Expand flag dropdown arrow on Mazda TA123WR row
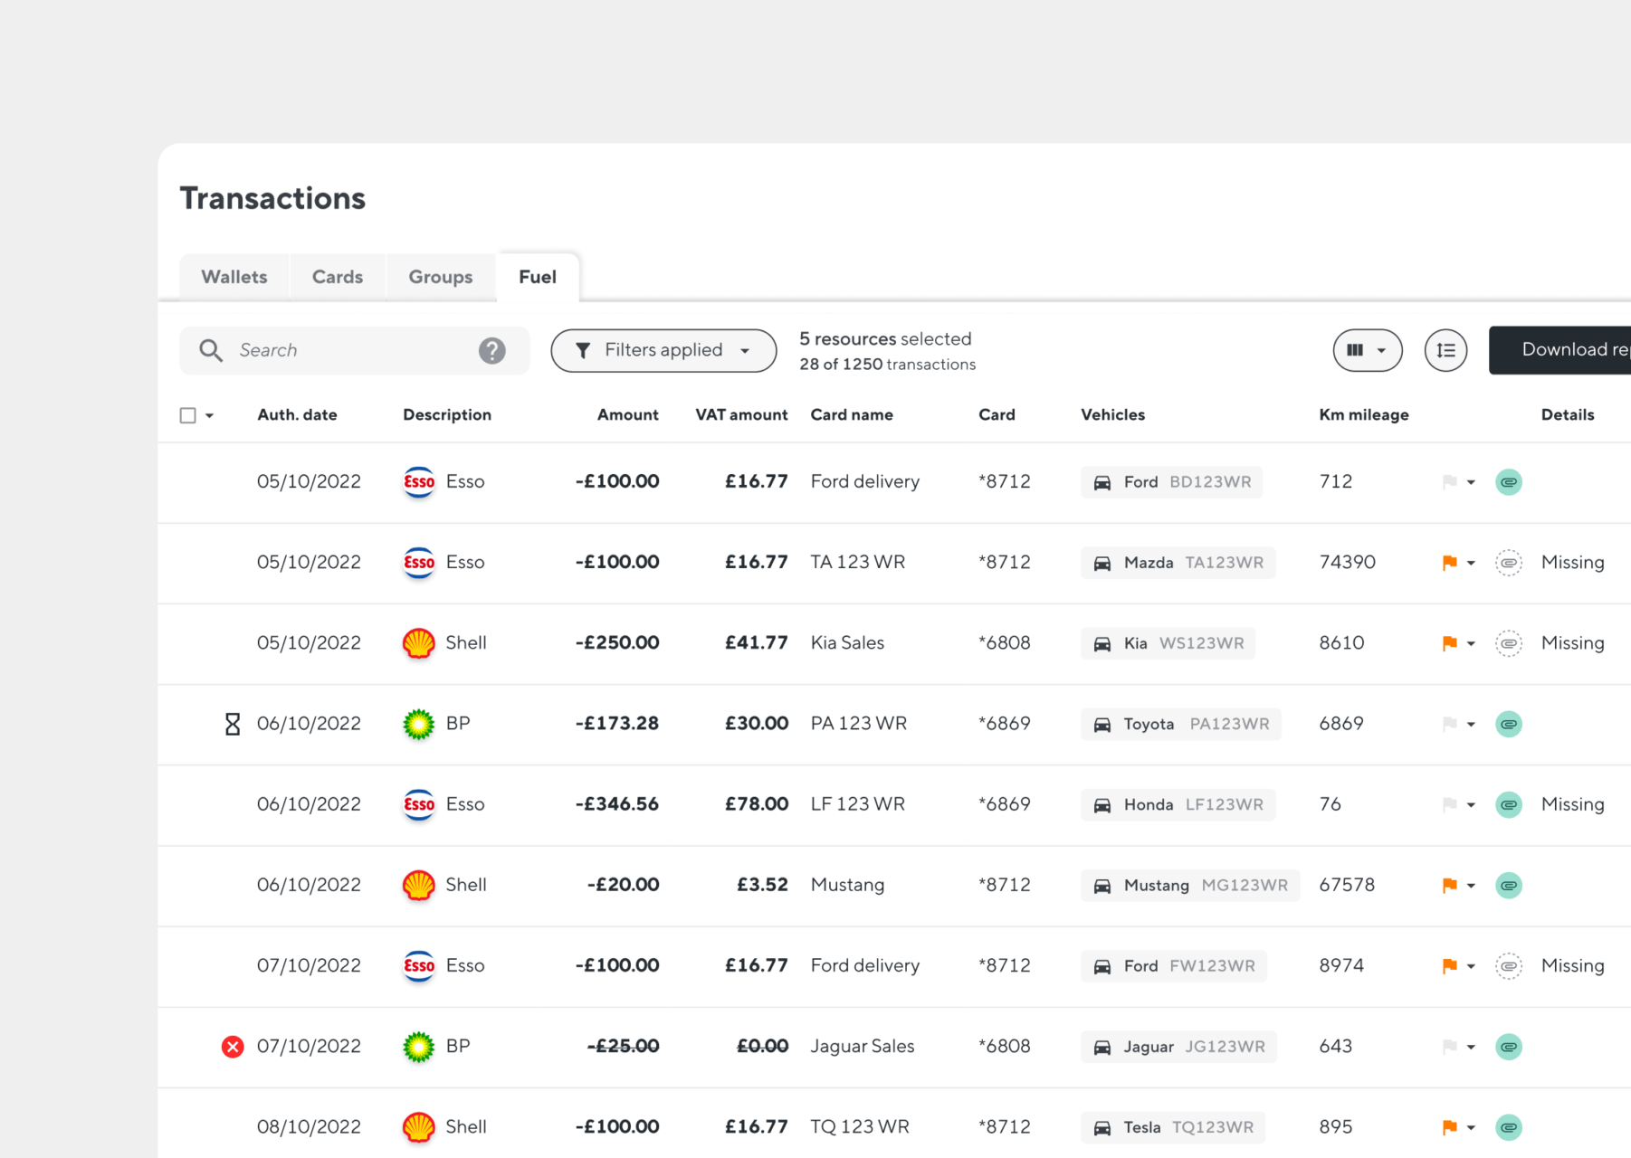1631x1158 pixels. pos(1471,563)
